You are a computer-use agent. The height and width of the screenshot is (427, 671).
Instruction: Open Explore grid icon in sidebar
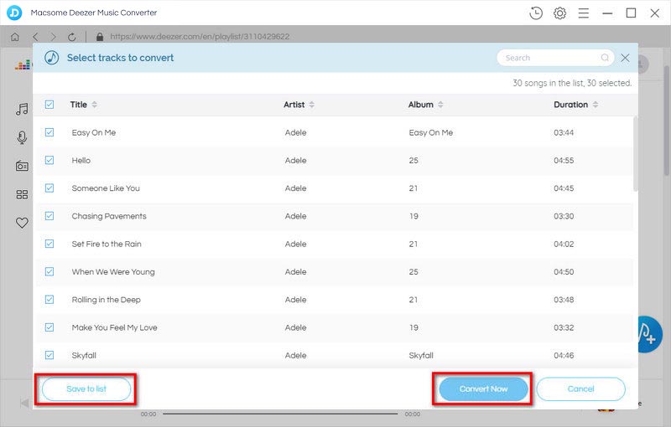22,195
